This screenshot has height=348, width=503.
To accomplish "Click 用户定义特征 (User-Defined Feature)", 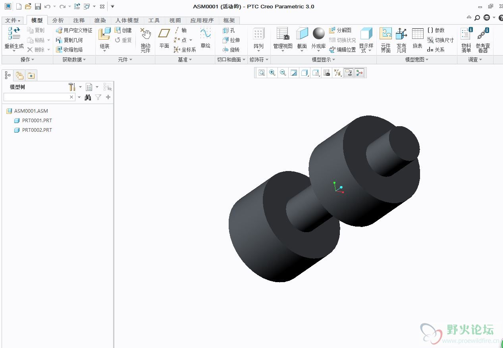I will point(74,30).
